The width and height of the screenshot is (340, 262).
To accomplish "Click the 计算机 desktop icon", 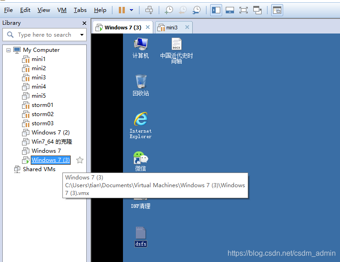I will 140,48.
